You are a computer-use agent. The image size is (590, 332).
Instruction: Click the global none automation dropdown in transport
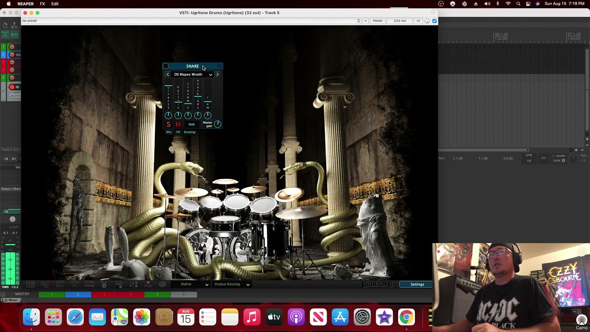560,160
